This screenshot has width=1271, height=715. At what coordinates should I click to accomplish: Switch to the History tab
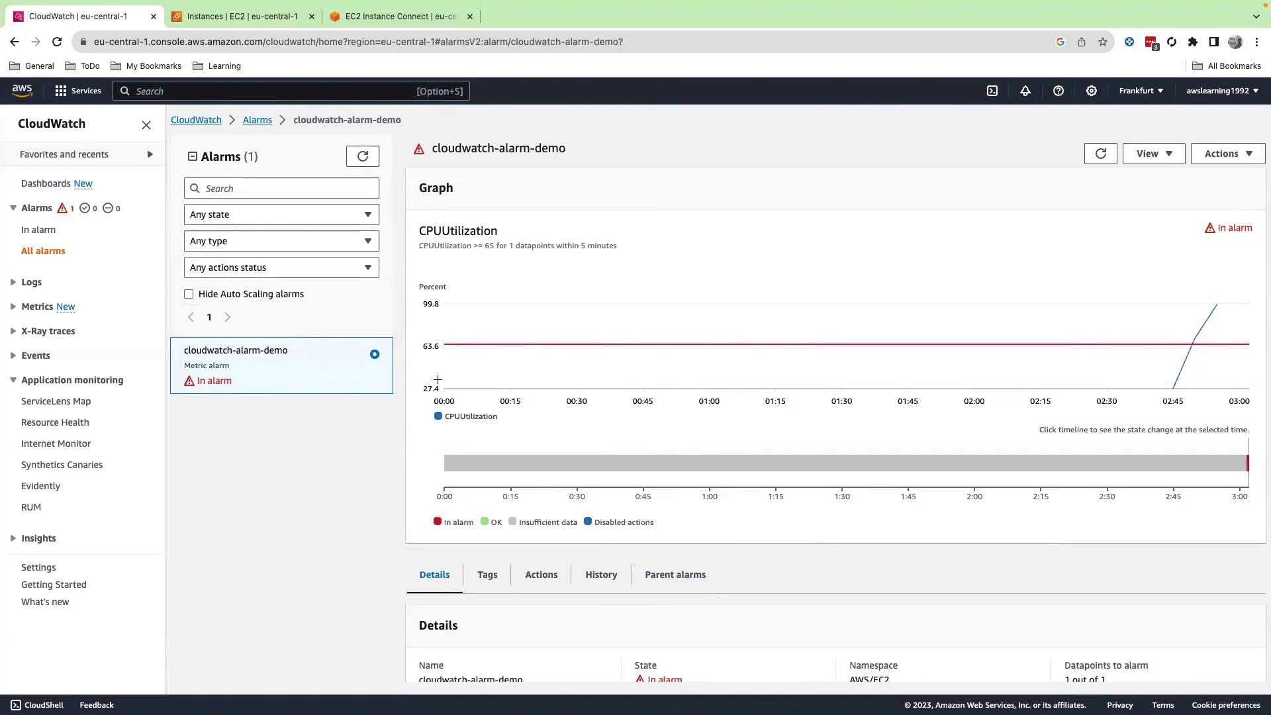click(600, 575)
